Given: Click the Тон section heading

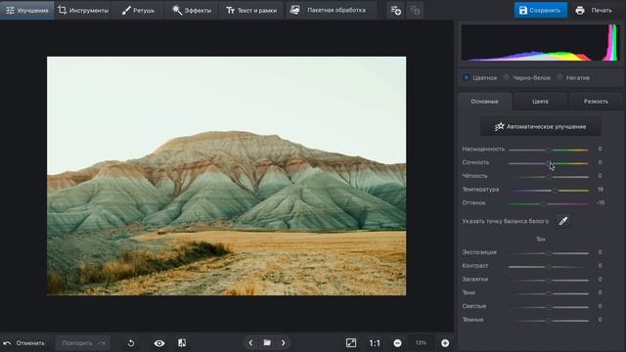Looking at the screenshot, I should point(541,239).
